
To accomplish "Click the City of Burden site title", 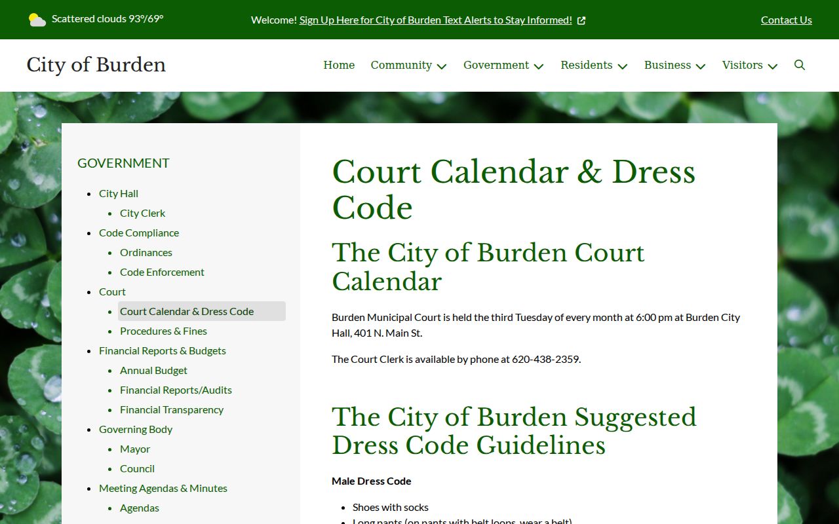I will pyautogui.click(x=96, y=65).
